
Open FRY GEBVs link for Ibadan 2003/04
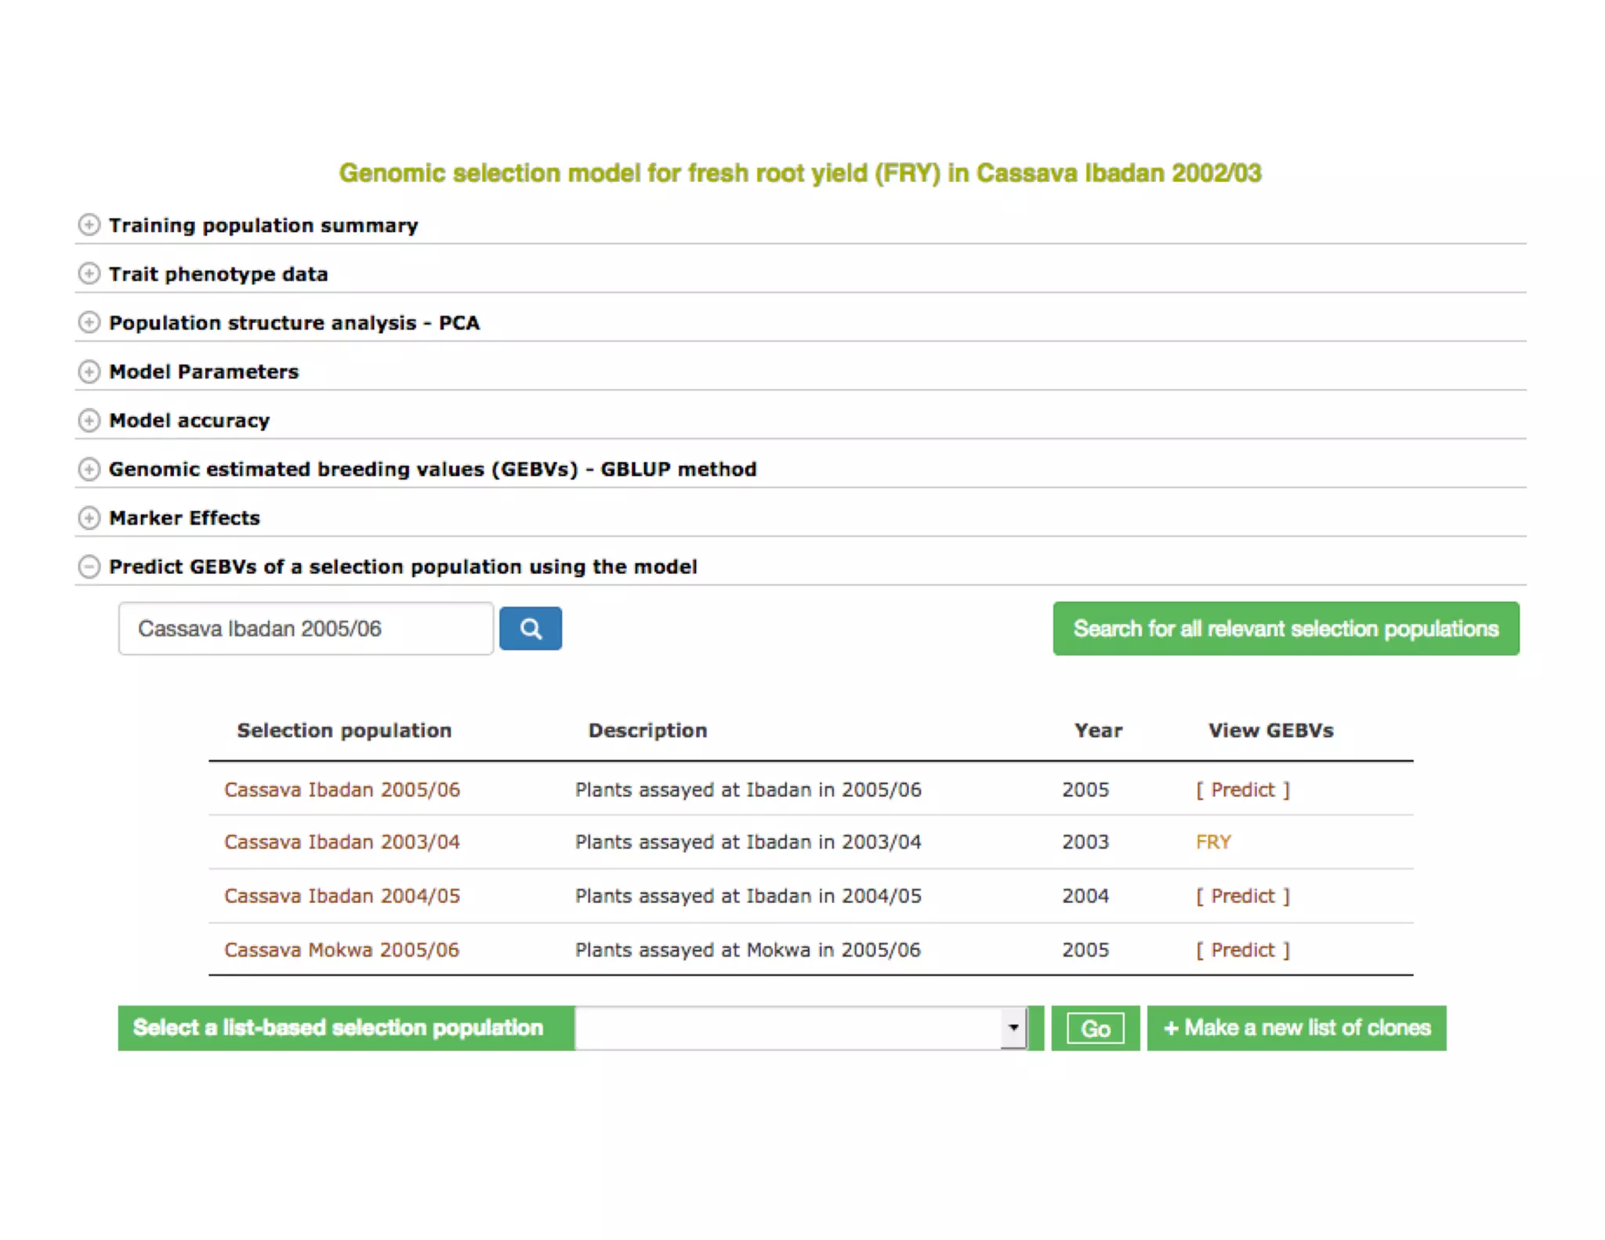[1213, 842]
